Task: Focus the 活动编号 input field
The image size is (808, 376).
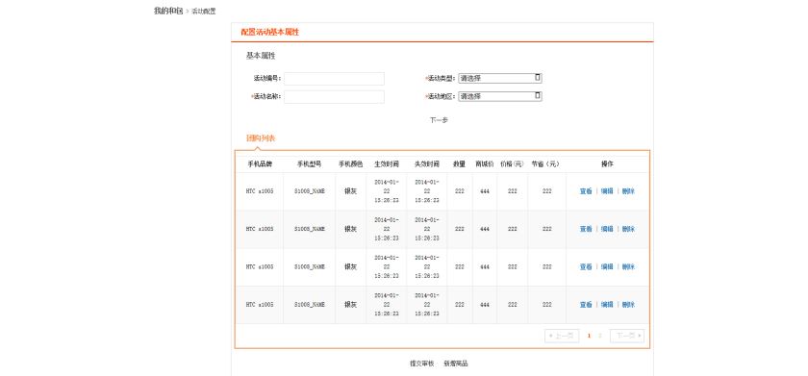Action: [x=334, y=79]
